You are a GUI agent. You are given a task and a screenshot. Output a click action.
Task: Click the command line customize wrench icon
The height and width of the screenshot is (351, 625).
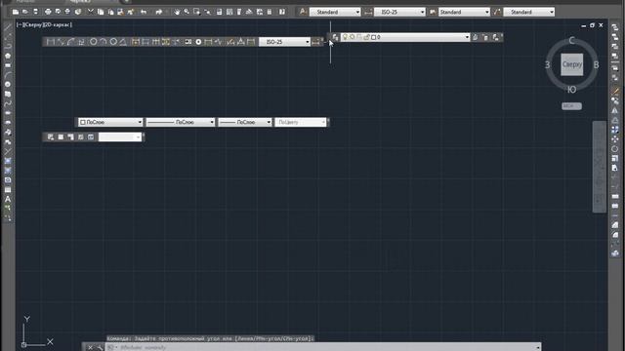100,347
